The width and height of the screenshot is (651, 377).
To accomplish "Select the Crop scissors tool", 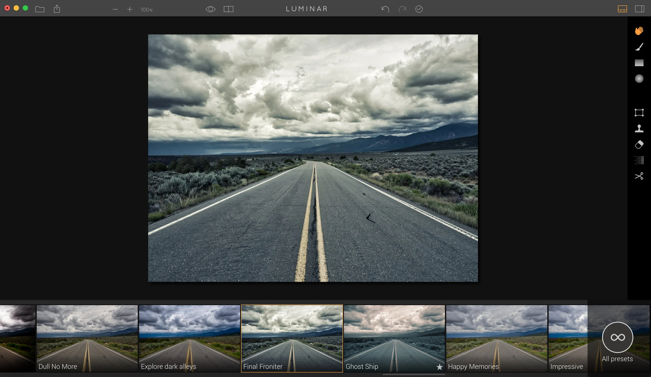I will click(x=639, y=176).
